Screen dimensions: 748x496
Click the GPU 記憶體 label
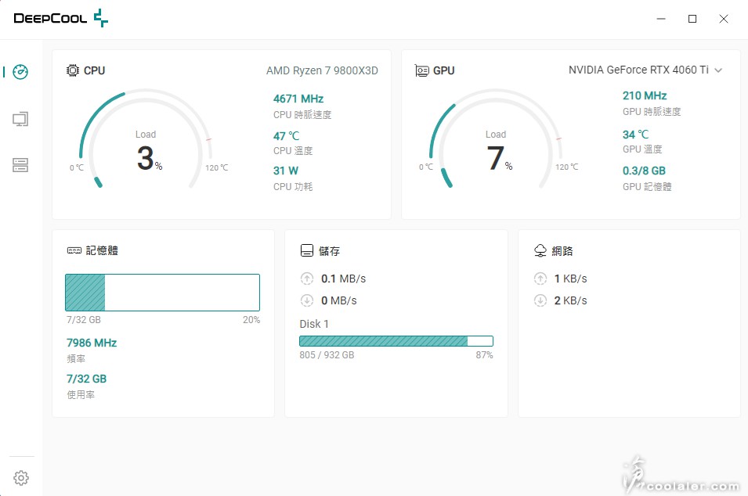(647, 187)
